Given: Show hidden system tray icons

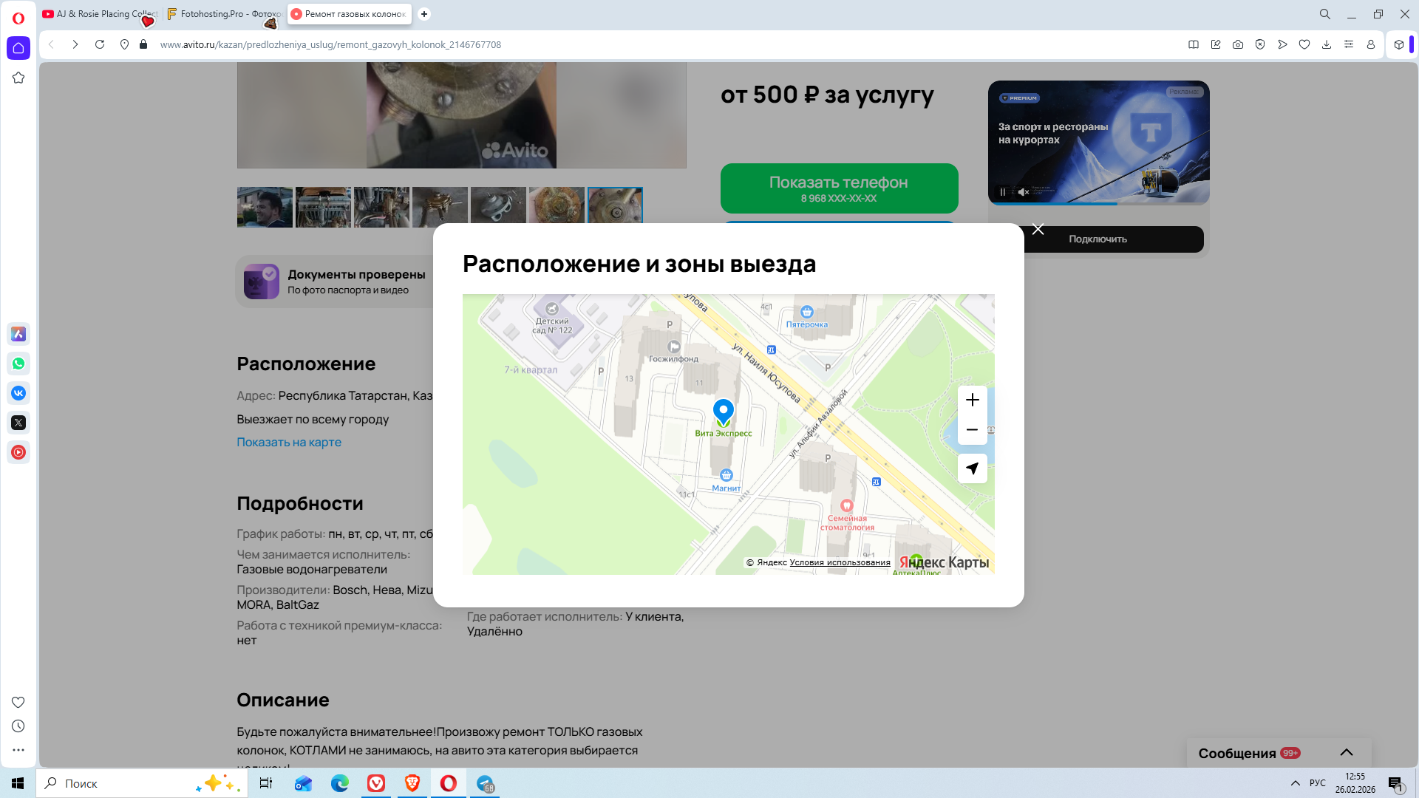Looking at the screenshot, I should [x=1295, y=783].
